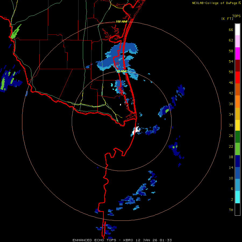
Task: Click the gold legend swatch
Action: [237, 114]
